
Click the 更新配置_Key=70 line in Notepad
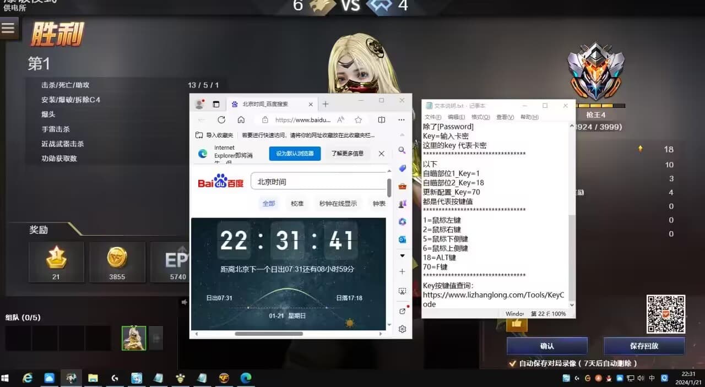click(x=451, y=192)
